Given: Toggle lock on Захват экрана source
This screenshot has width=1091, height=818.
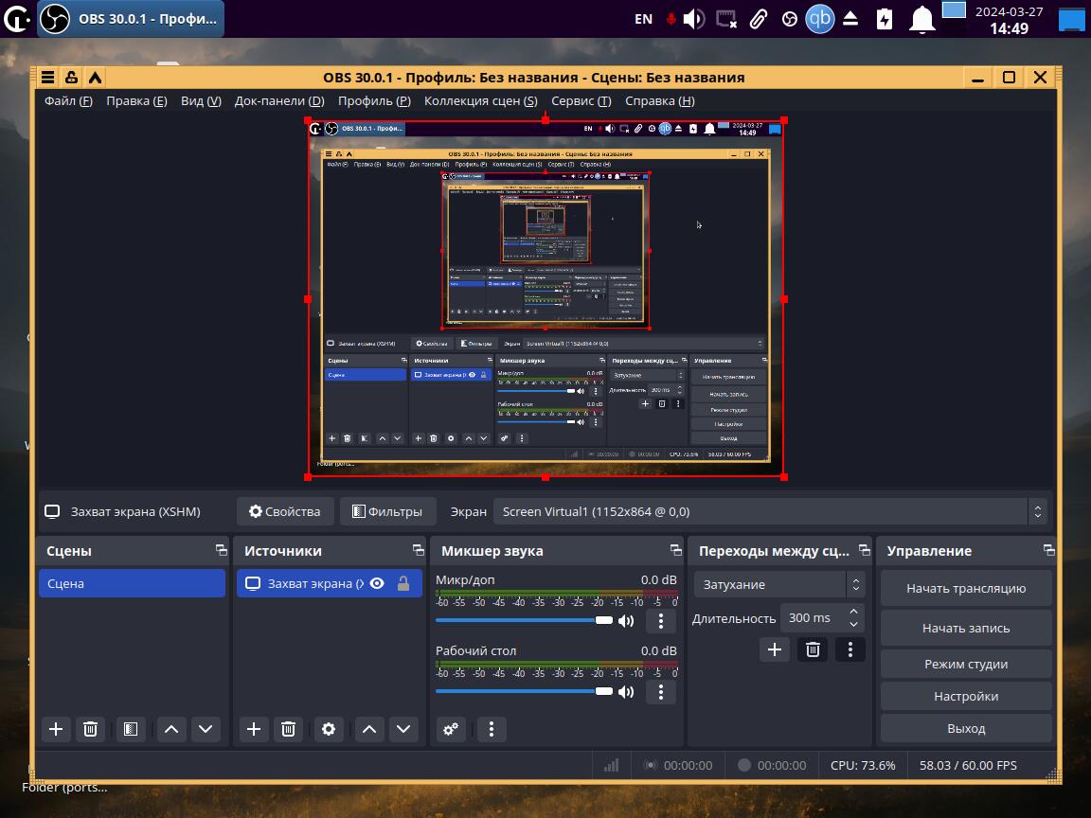Looking at the screenshot, I should [403, 584].
